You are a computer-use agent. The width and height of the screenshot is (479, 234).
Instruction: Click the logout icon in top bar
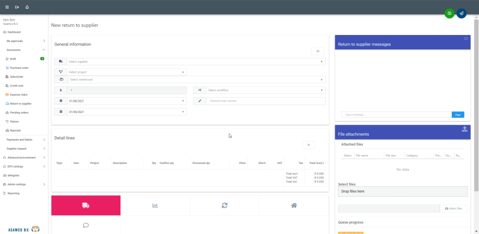point(17,7)
